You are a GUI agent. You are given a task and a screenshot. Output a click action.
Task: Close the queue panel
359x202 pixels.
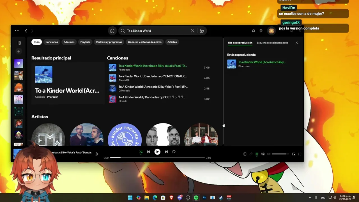297,43
